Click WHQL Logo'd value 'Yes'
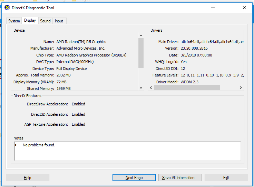 (x=184, y=62)
